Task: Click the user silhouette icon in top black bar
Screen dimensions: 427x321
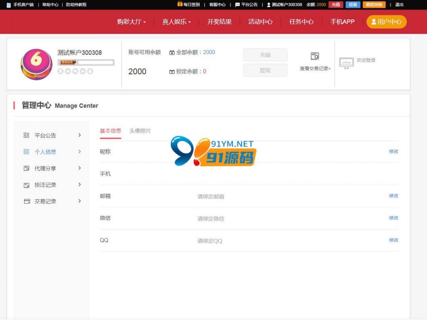Action: pyautogui.click(x=269, y=5)
